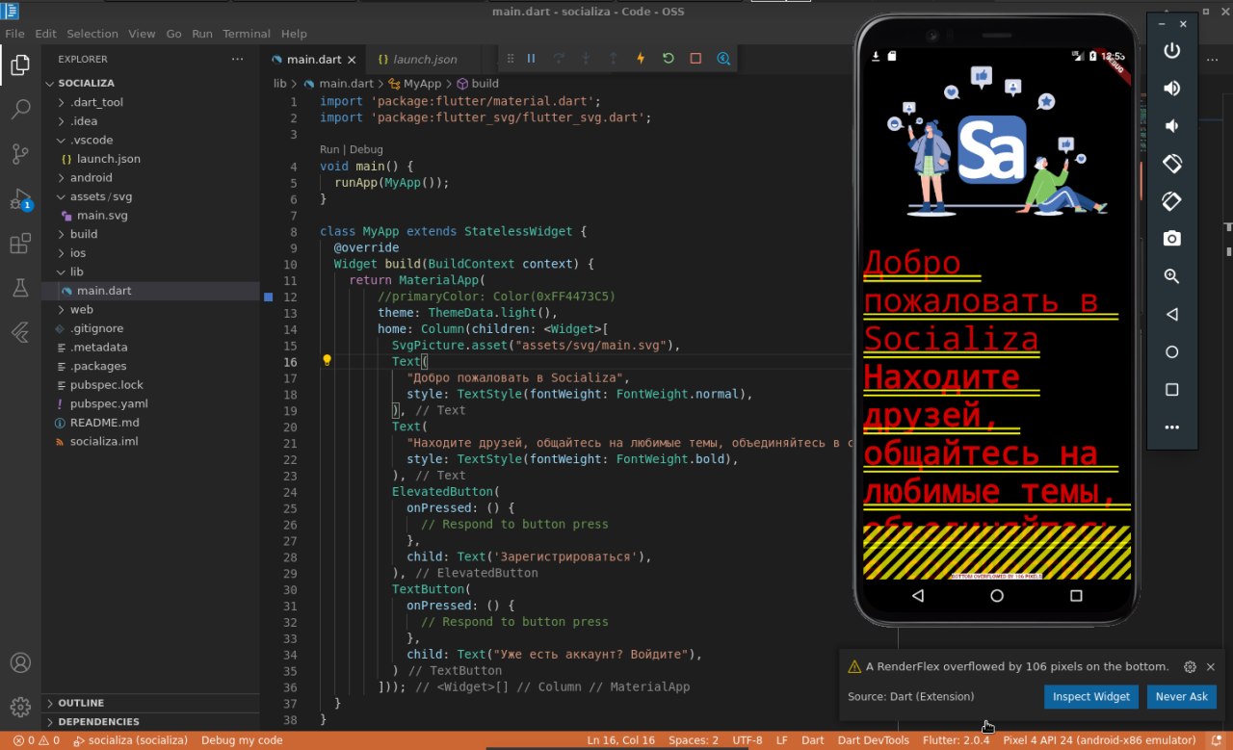Click the Step Over debug button
Viewport: 1233px width, 750px height.
[559, 59]
